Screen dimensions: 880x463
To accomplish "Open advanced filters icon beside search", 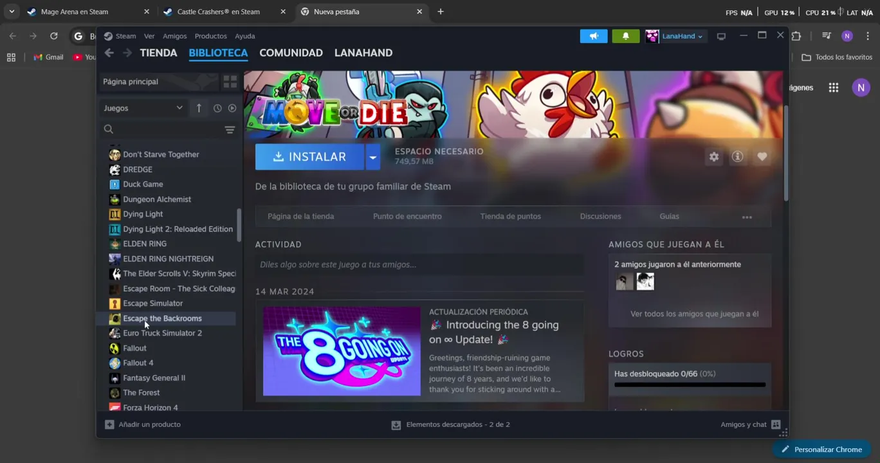I will click(230, 130).
